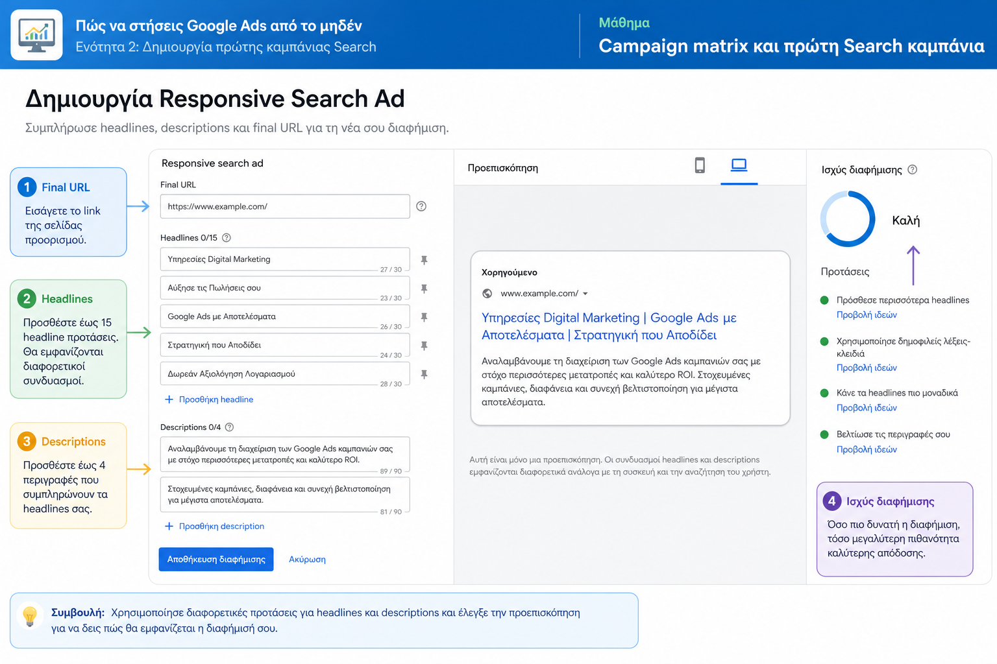This screenshot has height=664, width=997.
Task: Open Προβολή ιδεών under 'Πρόσθεσε περισσότερα headlines'
Action: tap(867, 314)
